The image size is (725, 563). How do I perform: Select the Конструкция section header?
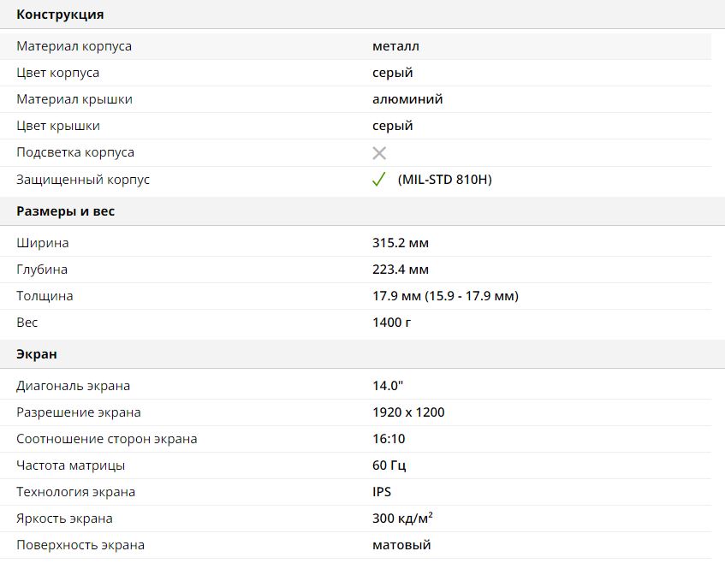point(60,15)
